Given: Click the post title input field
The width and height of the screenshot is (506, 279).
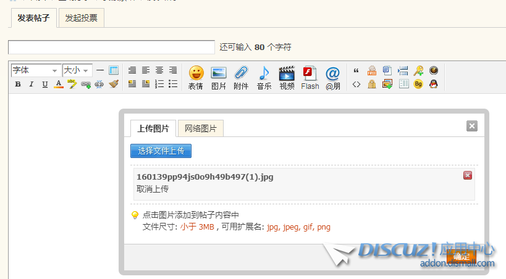Looking at the screenshot, I should [111, 47].
